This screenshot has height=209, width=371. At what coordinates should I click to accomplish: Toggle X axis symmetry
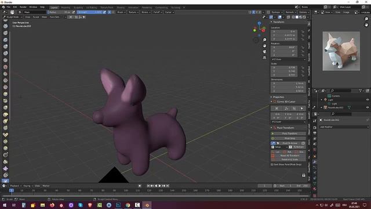tap(253, 12)
